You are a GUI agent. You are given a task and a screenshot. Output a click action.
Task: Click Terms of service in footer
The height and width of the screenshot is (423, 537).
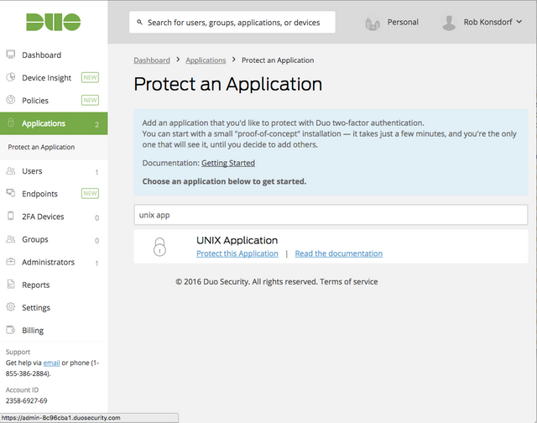point(349,281)
